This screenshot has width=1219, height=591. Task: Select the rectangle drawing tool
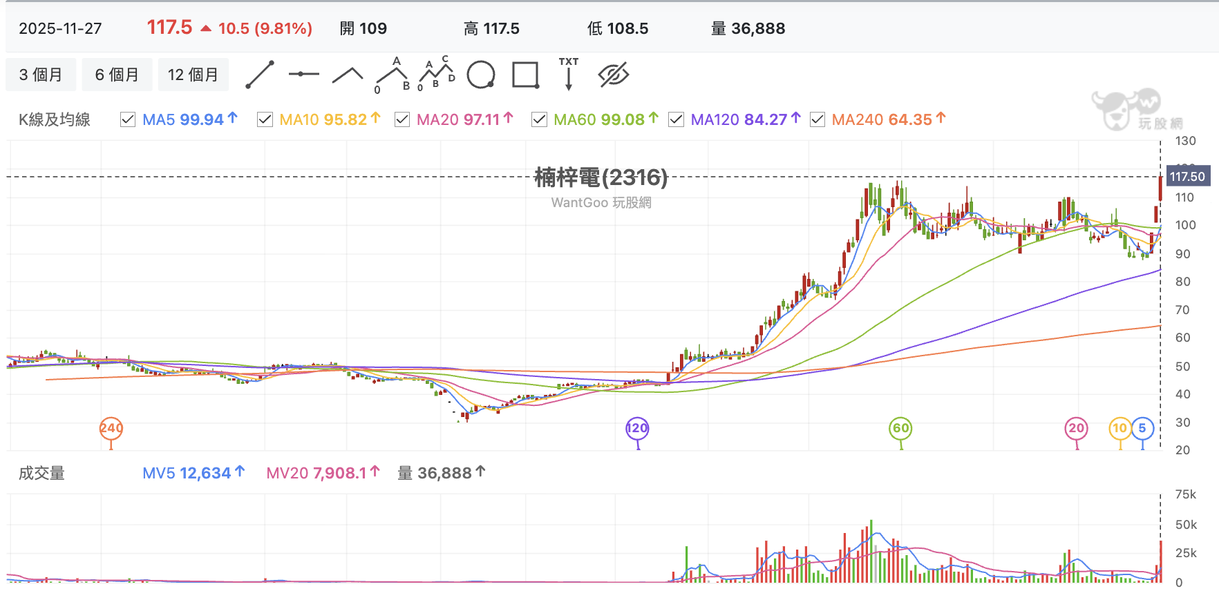click(x=526, y=75)
